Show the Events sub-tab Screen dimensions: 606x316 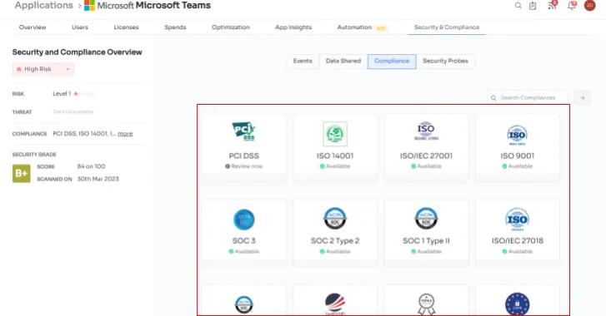[x=303, y=62]
